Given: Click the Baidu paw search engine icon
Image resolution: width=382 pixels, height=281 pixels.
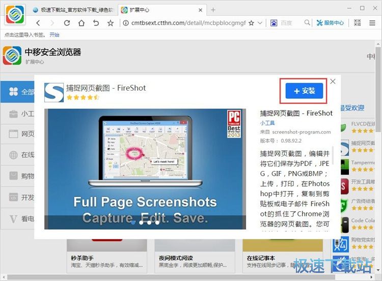Looking at the screenshot, I should 274,23.
